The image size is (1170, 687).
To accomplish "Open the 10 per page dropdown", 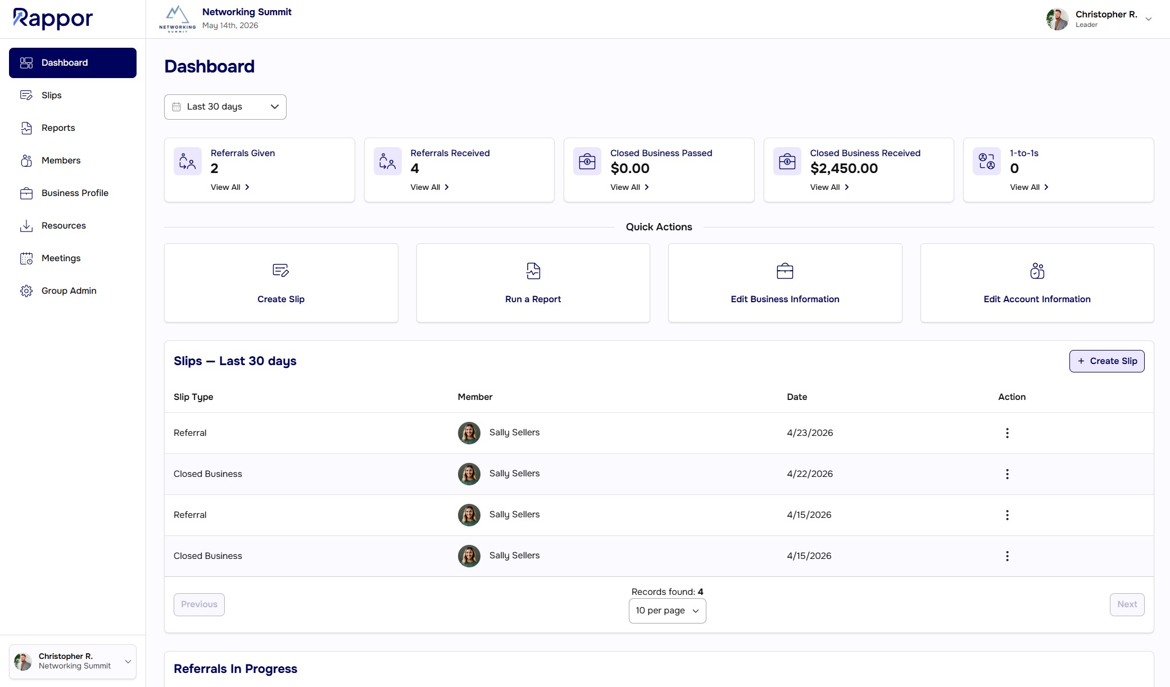I will pyautogui.click(x=667, y=611).
